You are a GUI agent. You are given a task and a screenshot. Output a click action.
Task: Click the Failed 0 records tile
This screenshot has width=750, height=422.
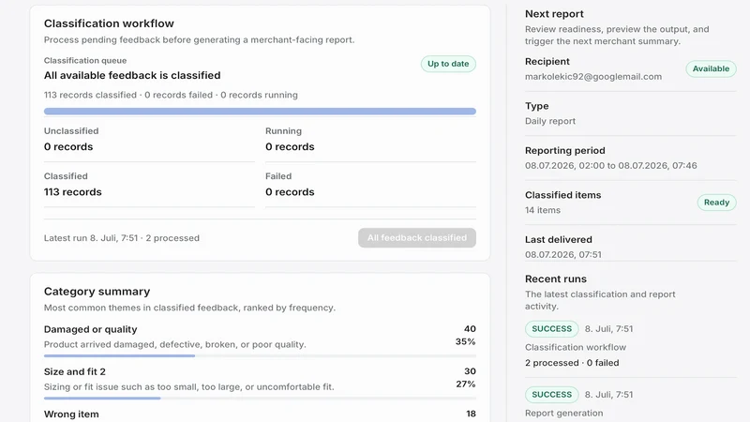click(x=370, y=185)
